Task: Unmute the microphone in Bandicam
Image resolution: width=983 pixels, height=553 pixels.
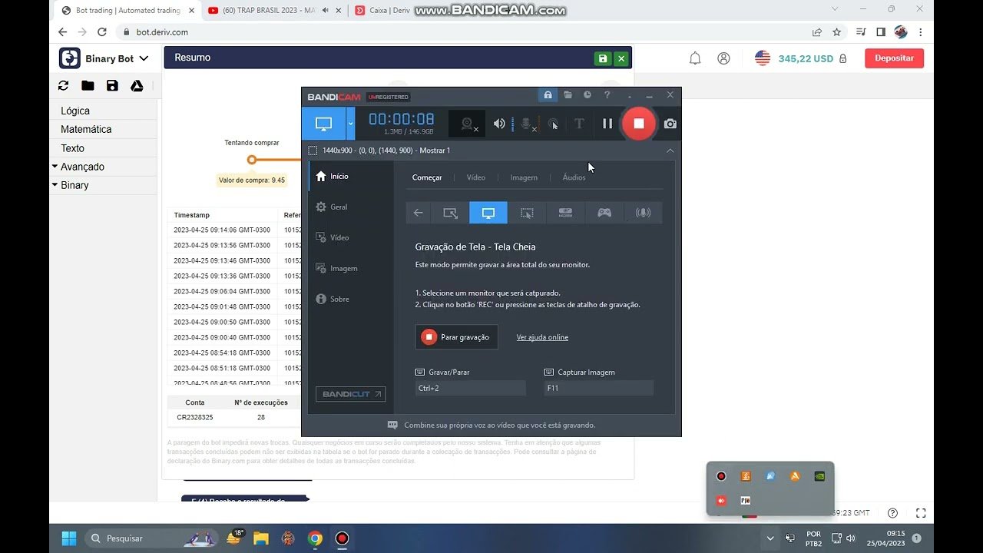Action: (526, 124)
